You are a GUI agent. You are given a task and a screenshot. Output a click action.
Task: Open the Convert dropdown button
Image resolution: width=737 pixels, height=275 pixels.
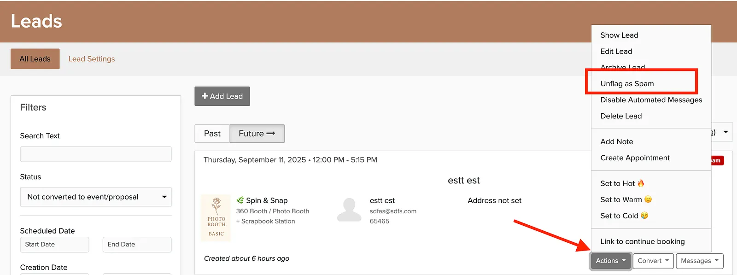coord(653,261)
